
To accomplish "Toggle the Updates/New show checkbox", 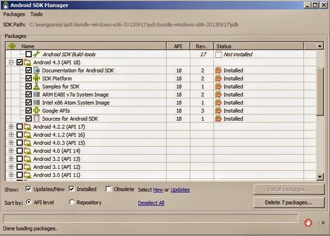I will click(x=28, y=189).
